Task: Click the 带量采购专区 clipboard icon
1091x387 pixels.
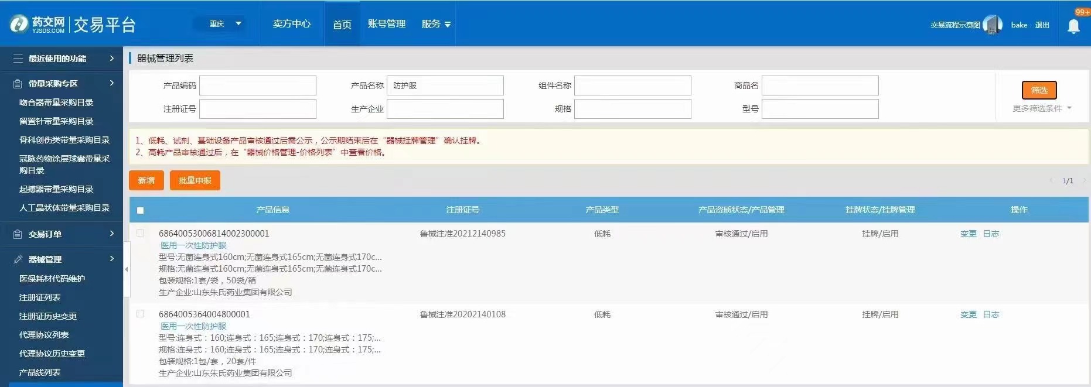Action: tap(18, 84)
